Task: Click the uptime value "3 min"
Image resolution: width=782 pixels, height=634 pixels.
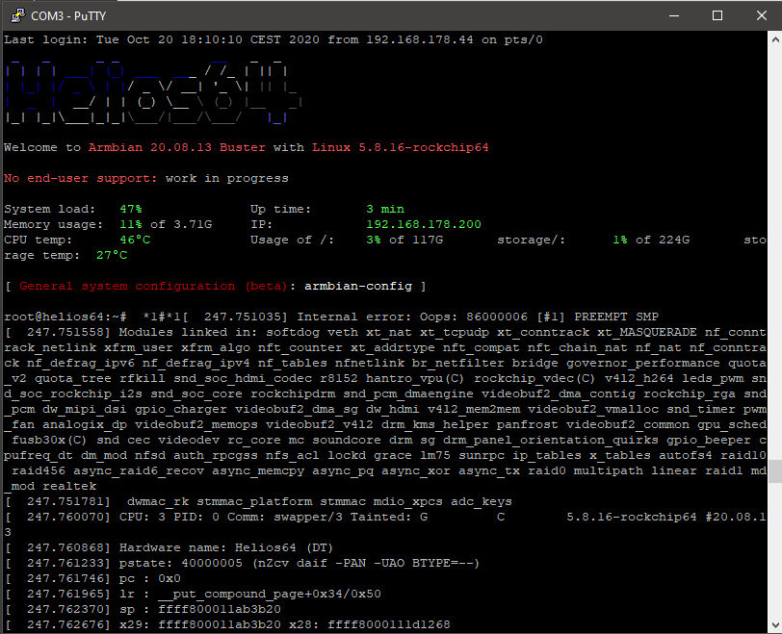Action: point(385,209)
